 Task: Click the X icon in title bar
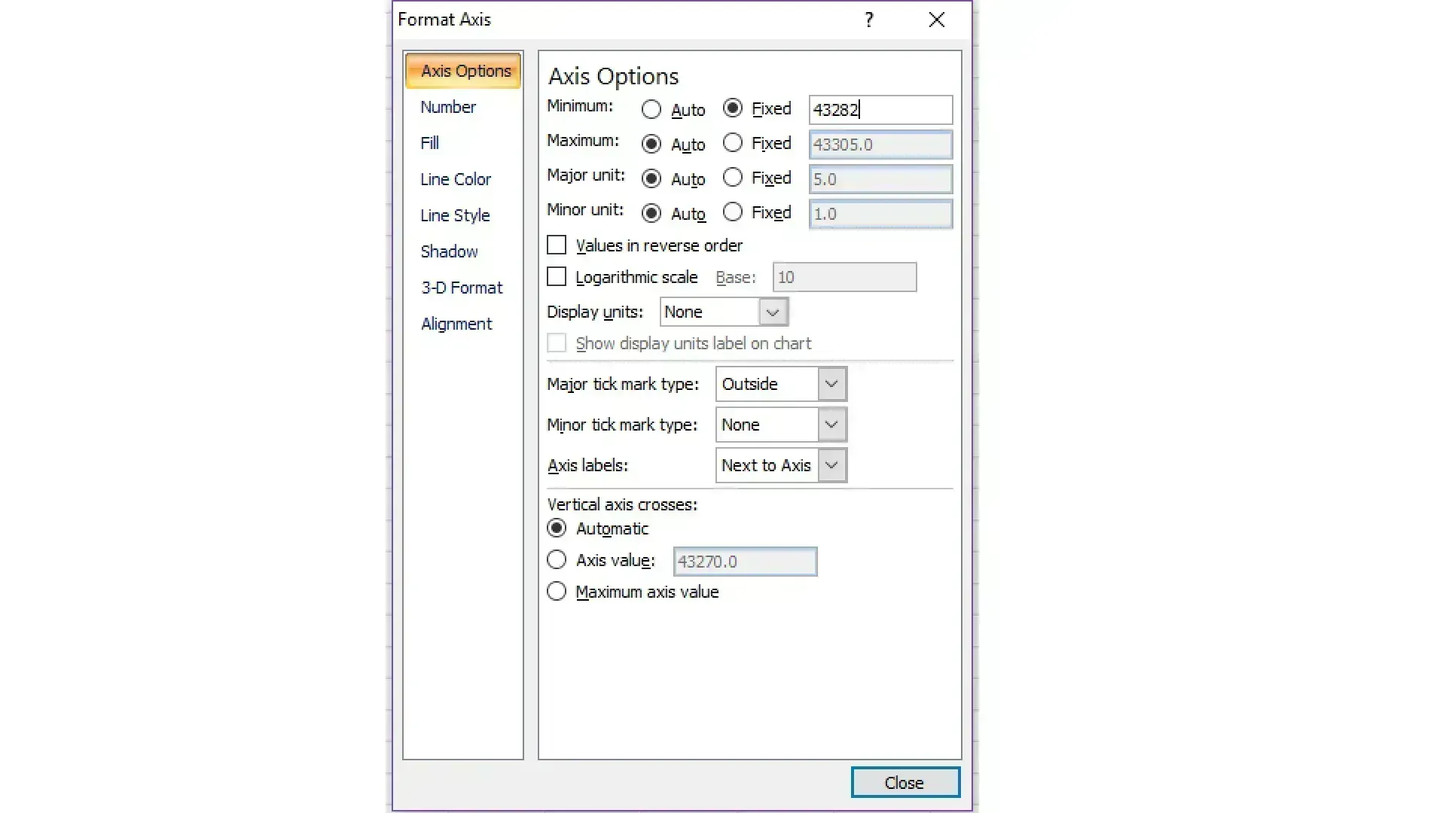click(x=936, y=20)
